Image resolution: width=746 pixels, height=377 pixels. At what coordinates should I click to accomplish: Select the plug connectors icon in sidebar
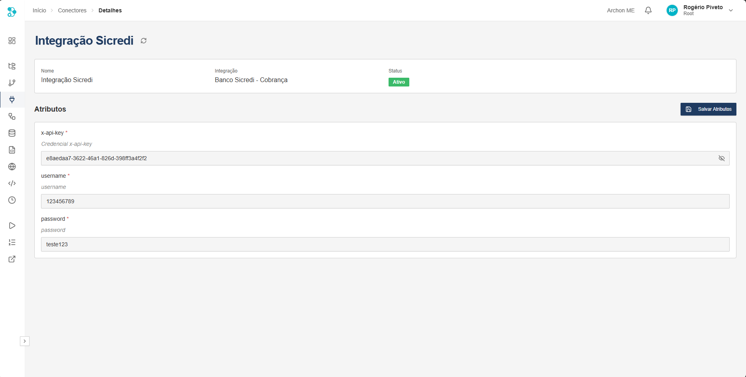[x=12, y=100]
